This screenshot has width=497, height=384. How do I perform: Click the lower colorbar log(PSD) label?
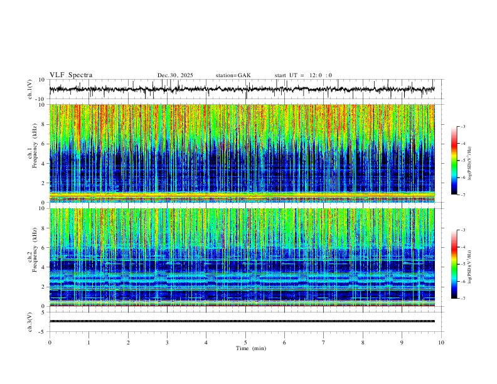tap(470, 267)
